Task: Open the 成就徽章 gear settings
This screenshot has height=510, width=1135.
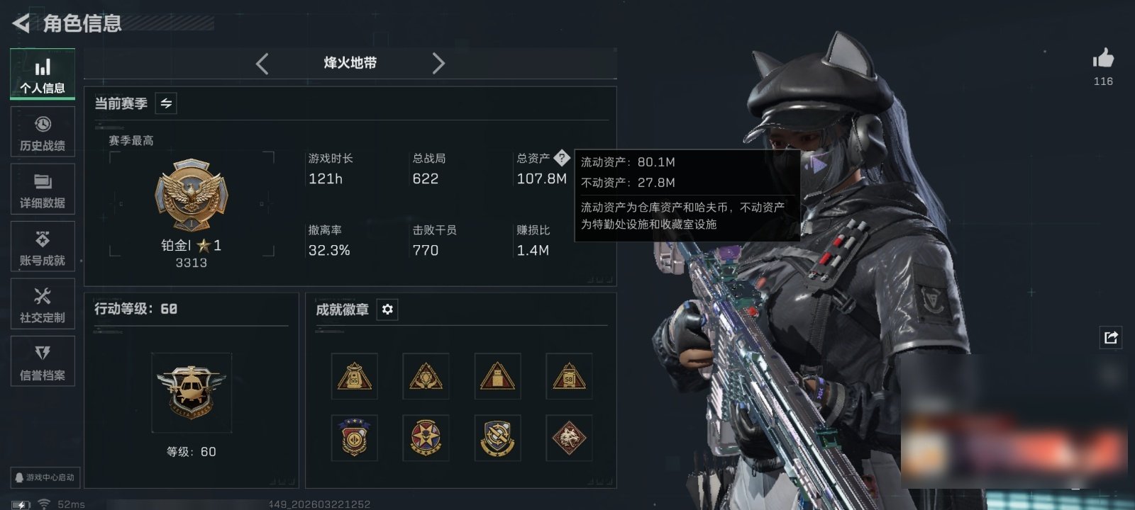Action: (387, 310)
